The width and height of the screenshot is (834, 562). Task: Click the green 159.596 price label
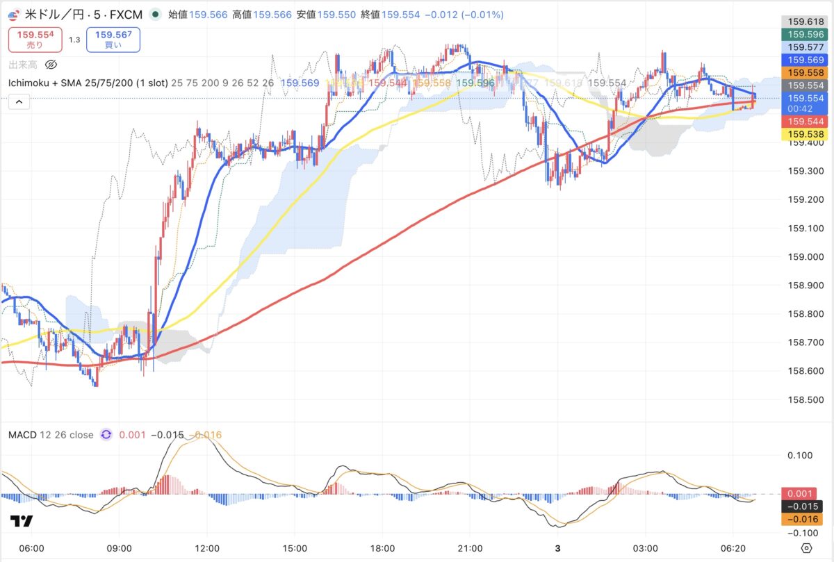[804, 35]
